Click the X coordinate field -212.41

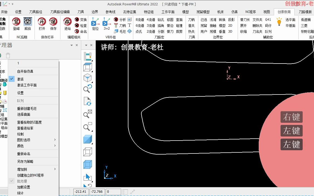81,192
